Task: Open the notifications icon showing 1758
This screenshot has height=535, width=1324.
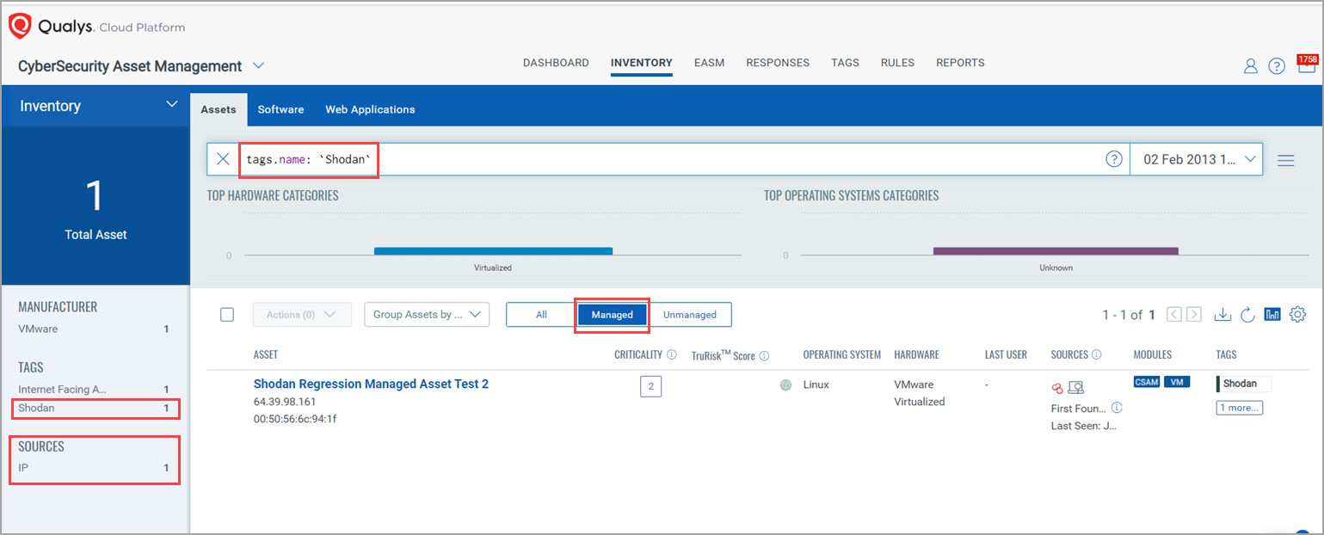Action: point(1307,65)
